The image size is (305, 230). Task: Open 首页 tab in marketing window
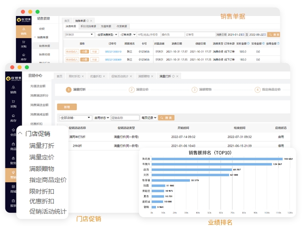tap(60, 76)
